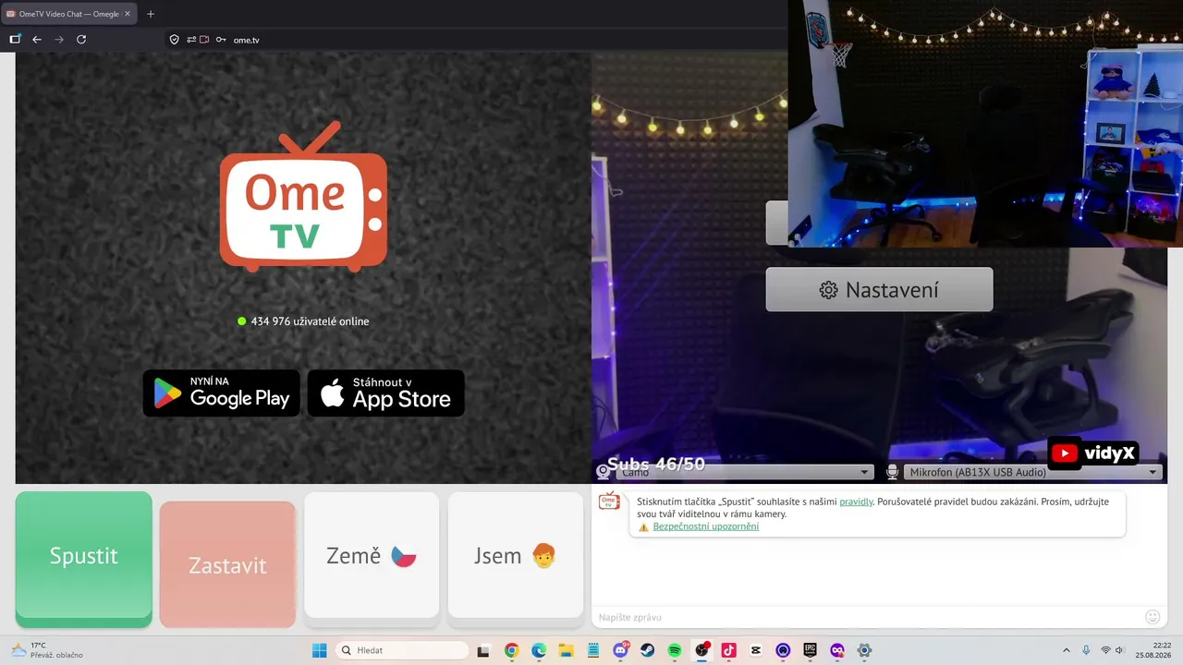1183x665 pixels.
Task: Click the red Zastavit button
Action: click(x=227, y=564)
